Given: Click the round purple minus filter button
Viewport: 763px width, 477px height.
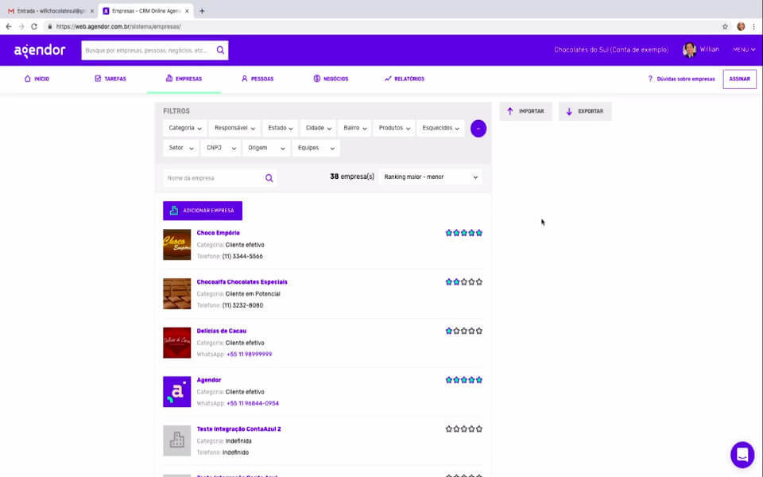Looking at the screenshot, I should [x=478, y=129].
